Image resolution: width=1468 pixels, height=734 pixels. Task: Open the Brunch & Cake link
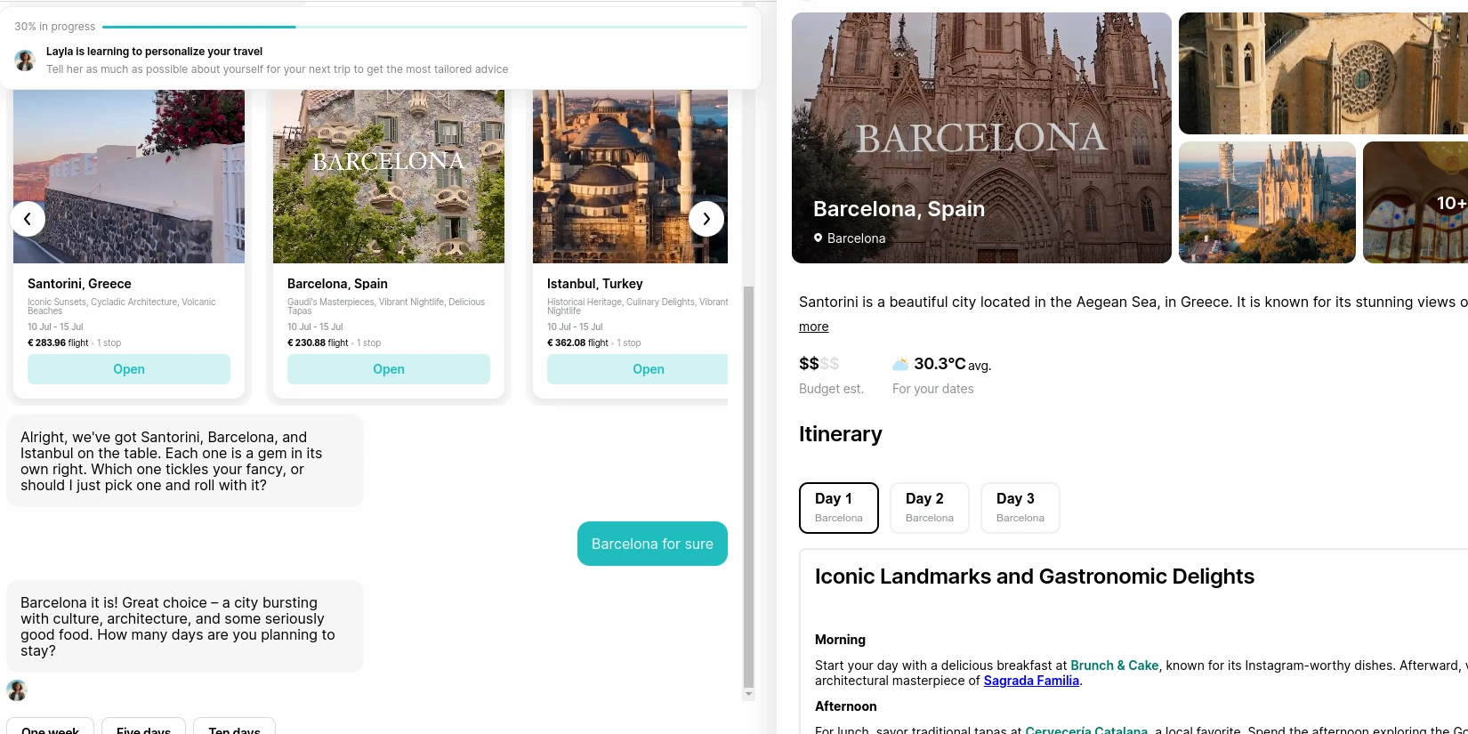click(1114, 665)
